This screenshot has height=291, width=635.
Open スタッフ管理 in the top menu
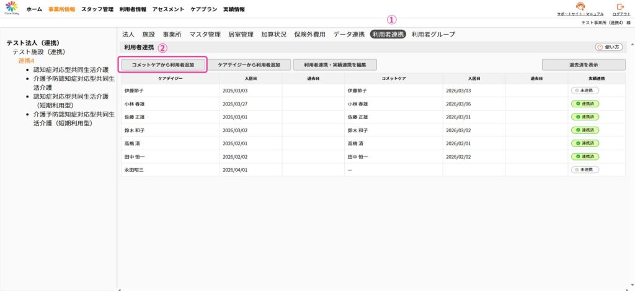(x=97, y=9)
